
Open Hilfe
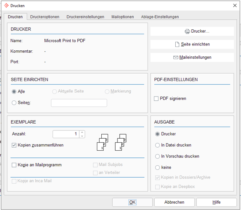216,202
